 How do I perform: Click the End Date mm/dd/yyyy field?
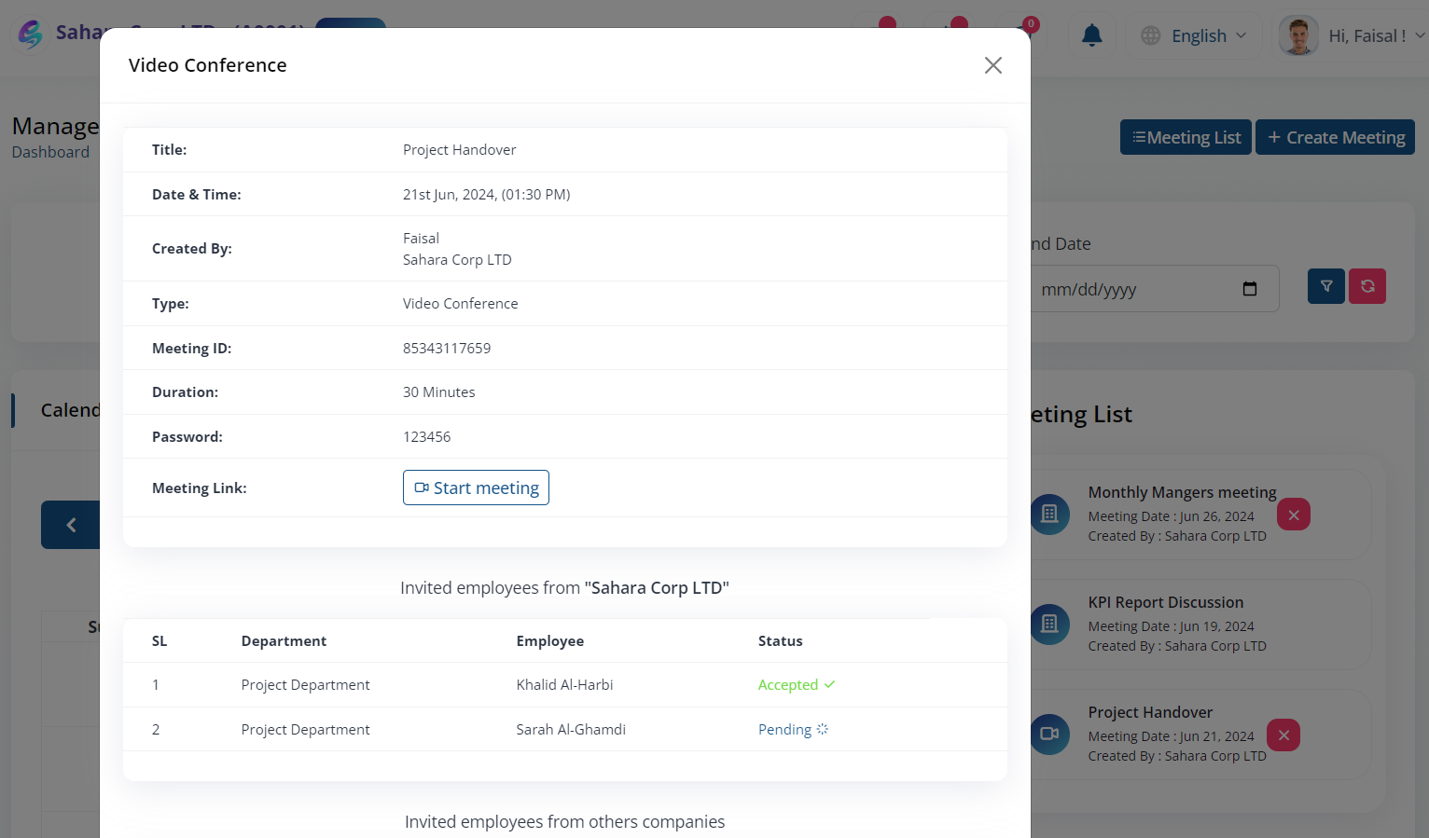(1152, 289)
